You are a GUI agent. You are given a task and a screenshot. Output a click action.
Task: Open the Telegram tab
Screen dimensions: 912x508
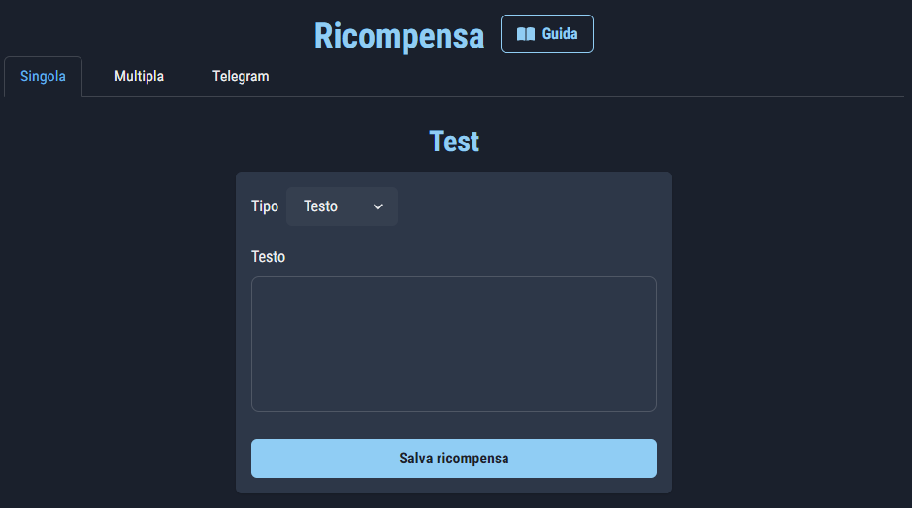tap(241, 77)
